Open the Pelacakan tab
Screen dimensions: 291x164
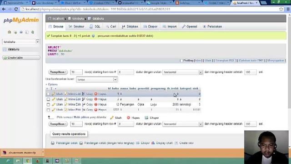pos(212,26)
